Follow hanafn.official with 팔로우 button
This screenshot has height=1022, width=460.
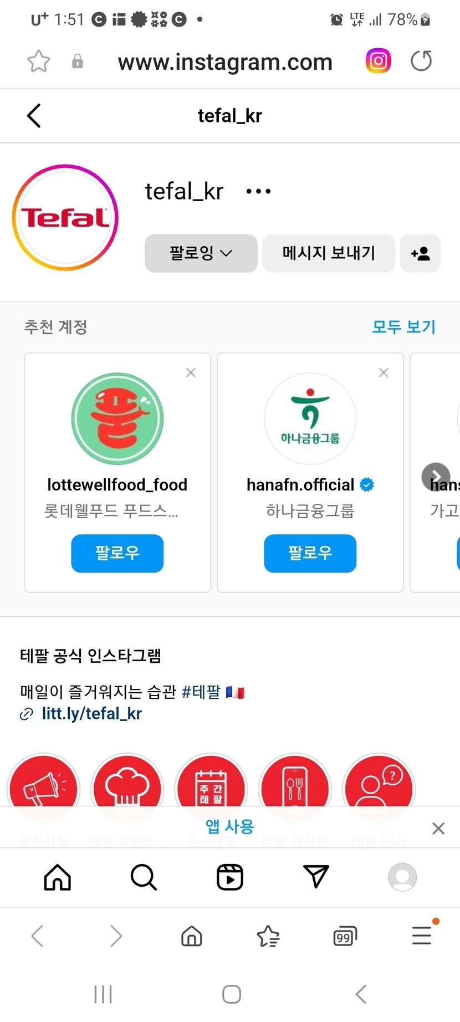(x=310, y=553)
